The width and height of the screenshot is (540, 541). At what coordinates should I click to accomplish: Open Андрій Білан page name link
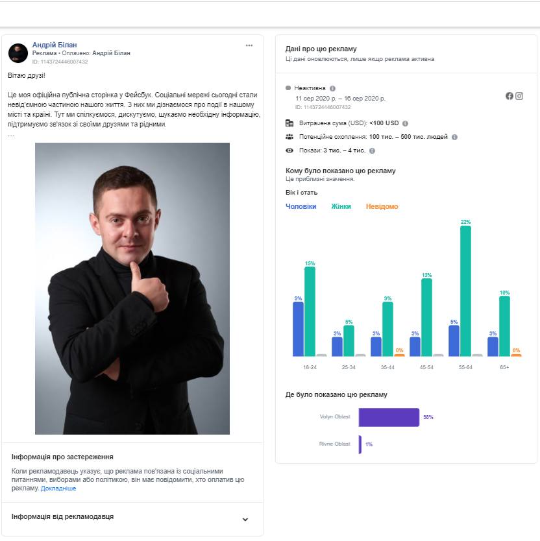click(55, 45)
